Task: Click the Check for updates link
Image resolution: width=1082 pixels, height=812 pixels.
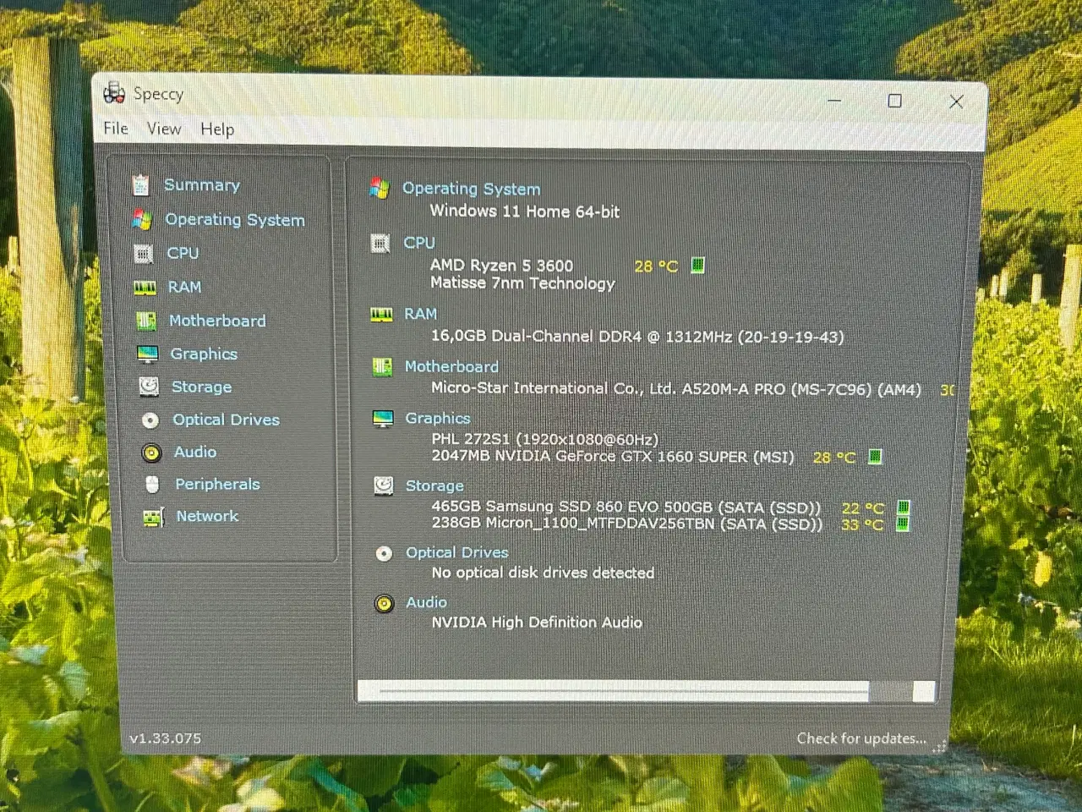Action: click(861, 738)
